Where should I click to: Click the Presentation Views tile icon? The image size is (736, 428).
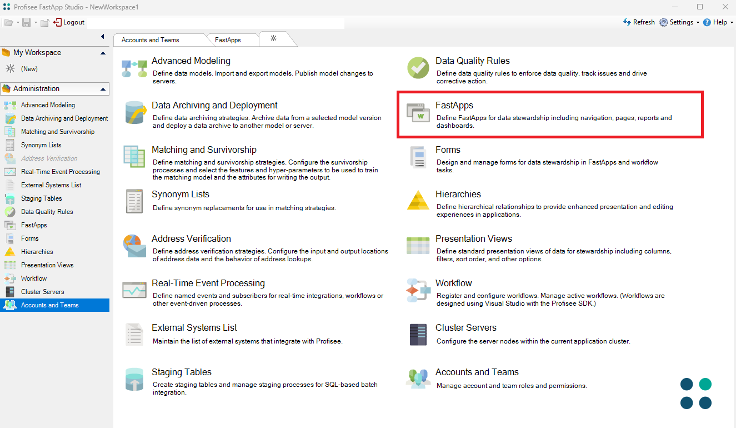(x=418, y=246)
